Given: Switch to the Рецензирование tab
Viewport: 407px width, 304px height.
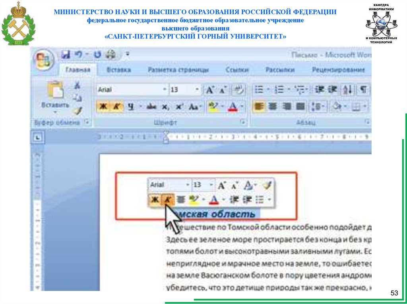Looking at the screenshot, I should coord(338,70).
